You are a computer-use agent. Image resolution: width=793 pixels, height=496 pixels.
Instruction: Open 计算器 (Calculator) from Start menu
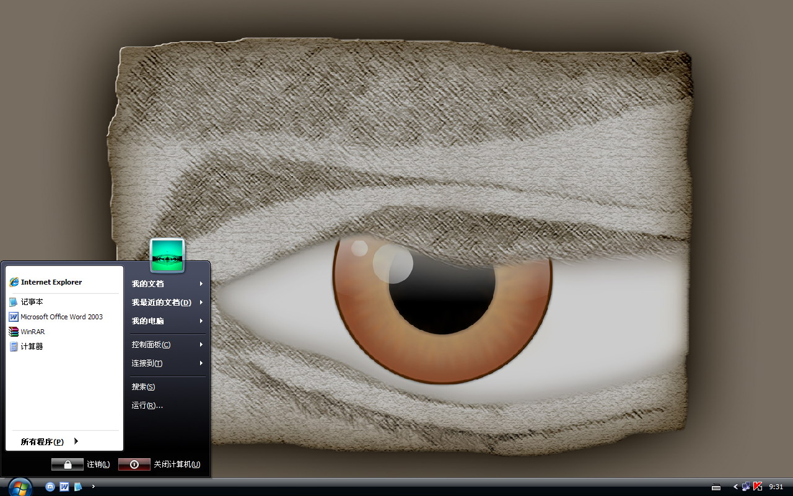pos(64,347)
